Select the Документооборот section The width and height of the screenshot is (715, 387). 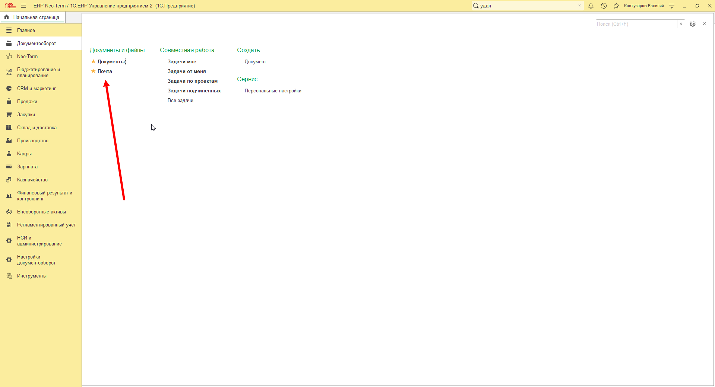tap(41, 43)
